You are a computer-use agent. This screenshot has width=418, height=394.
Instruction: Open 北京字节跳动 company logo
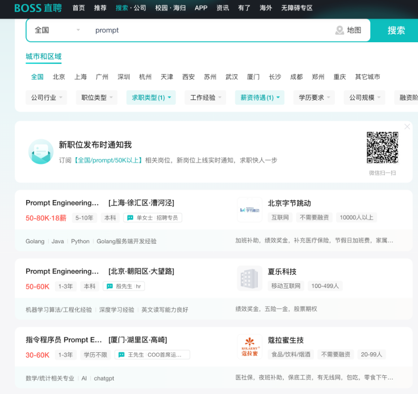pos(250,210)
